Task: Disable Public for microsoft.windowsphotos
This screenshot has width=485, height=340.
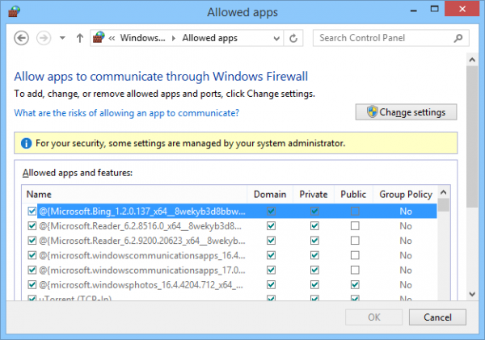Action: [x=355, y=284]
